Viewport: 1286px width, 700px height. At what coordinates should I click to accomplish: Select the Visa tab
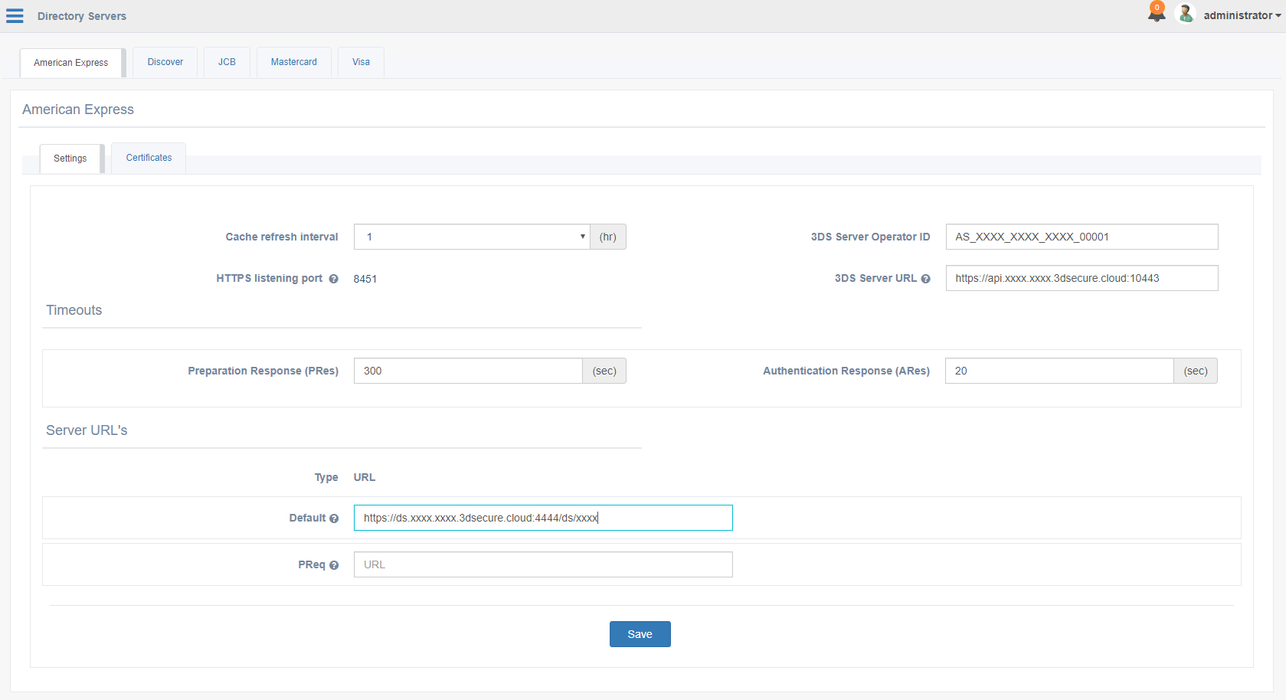coord(361,62)
